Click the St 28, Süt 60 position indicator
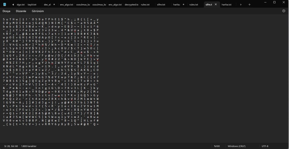The width and height of the screenshot is (289, 149). (x=11, y=146)
